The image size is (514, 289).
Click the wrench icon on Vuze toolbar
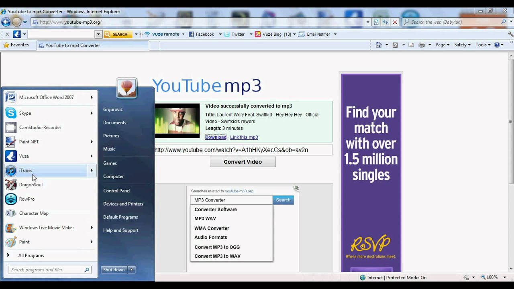(x=510, y=34)
